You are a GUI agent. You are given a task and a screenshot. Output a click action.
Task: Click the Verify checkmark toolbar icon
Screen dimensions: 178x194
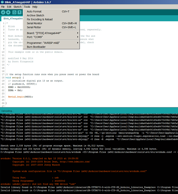[3, 12]
